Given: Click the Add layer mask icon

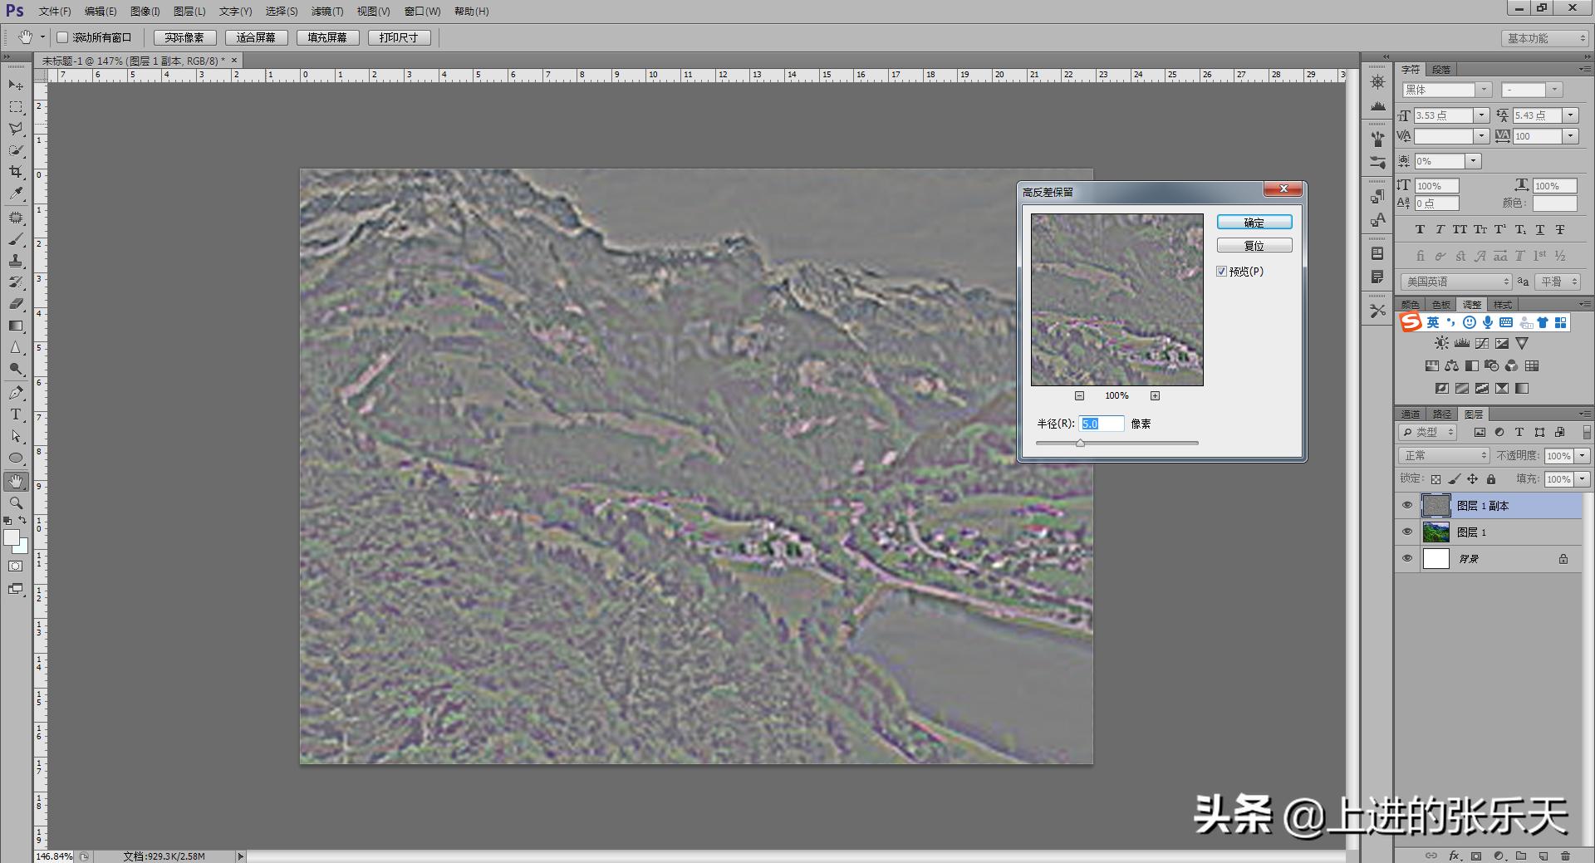Looking at the screenshot, I should (x=1476, y=856).
